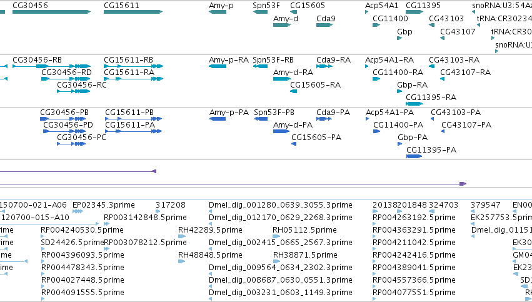Select the CG30456-PD protein feature
The height and width of the screenshot is (302, 532).
[64, 131]
